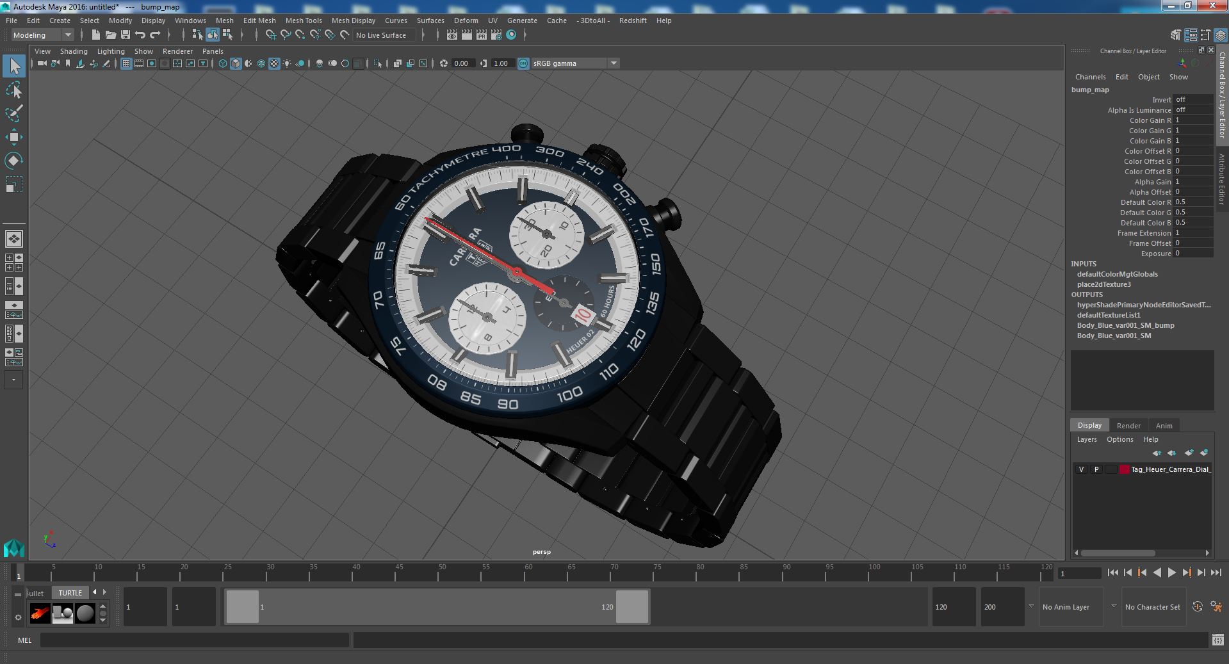Select the TURTLE shelf tab

coord(70,593)
